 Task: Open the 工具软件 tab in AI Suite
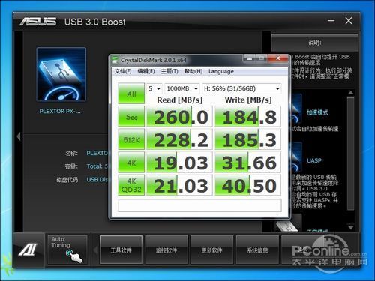[121, 250]
